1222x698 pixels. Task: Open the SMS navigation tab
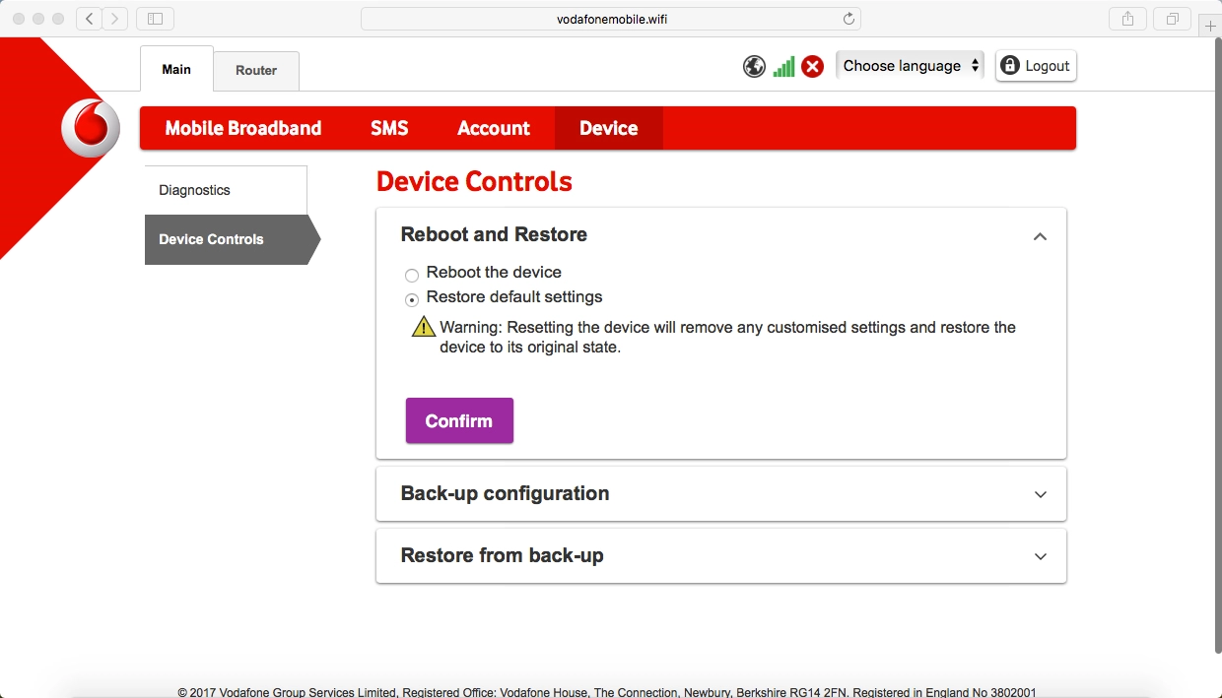389,128
